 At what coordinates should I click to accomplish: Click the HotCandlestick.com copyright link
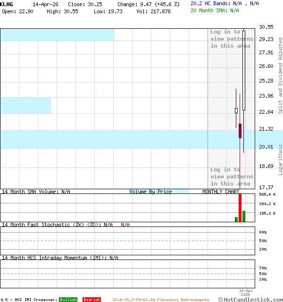[x=250, y=299]
